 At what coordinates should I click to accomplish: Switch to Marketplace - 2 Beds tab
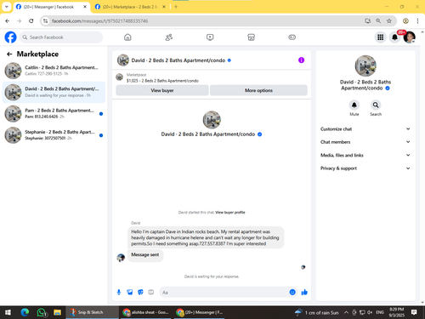pyautogui.click(x=131, y=7)
